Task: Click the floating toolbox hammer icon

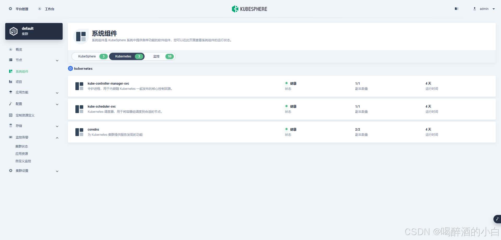Action: click(x=497, y=219)
